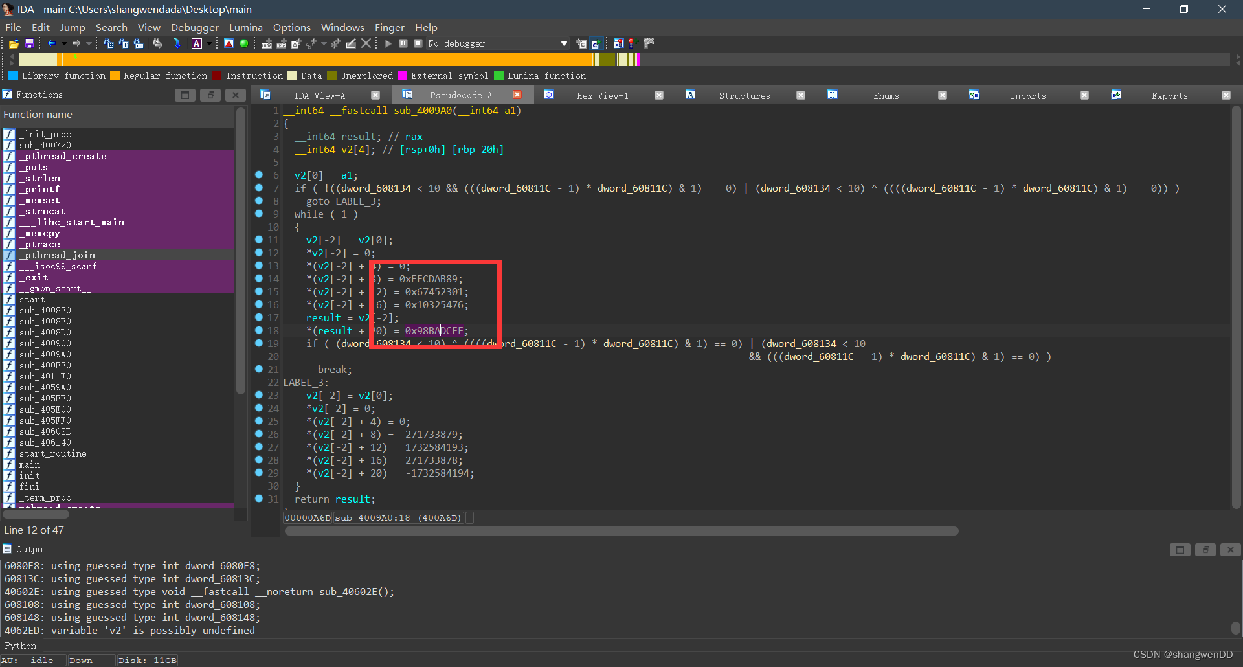Viewport: 1243px width, 667px height.
Task: Switch to the IDA View-A tab
Action: [x=319, y=96]
